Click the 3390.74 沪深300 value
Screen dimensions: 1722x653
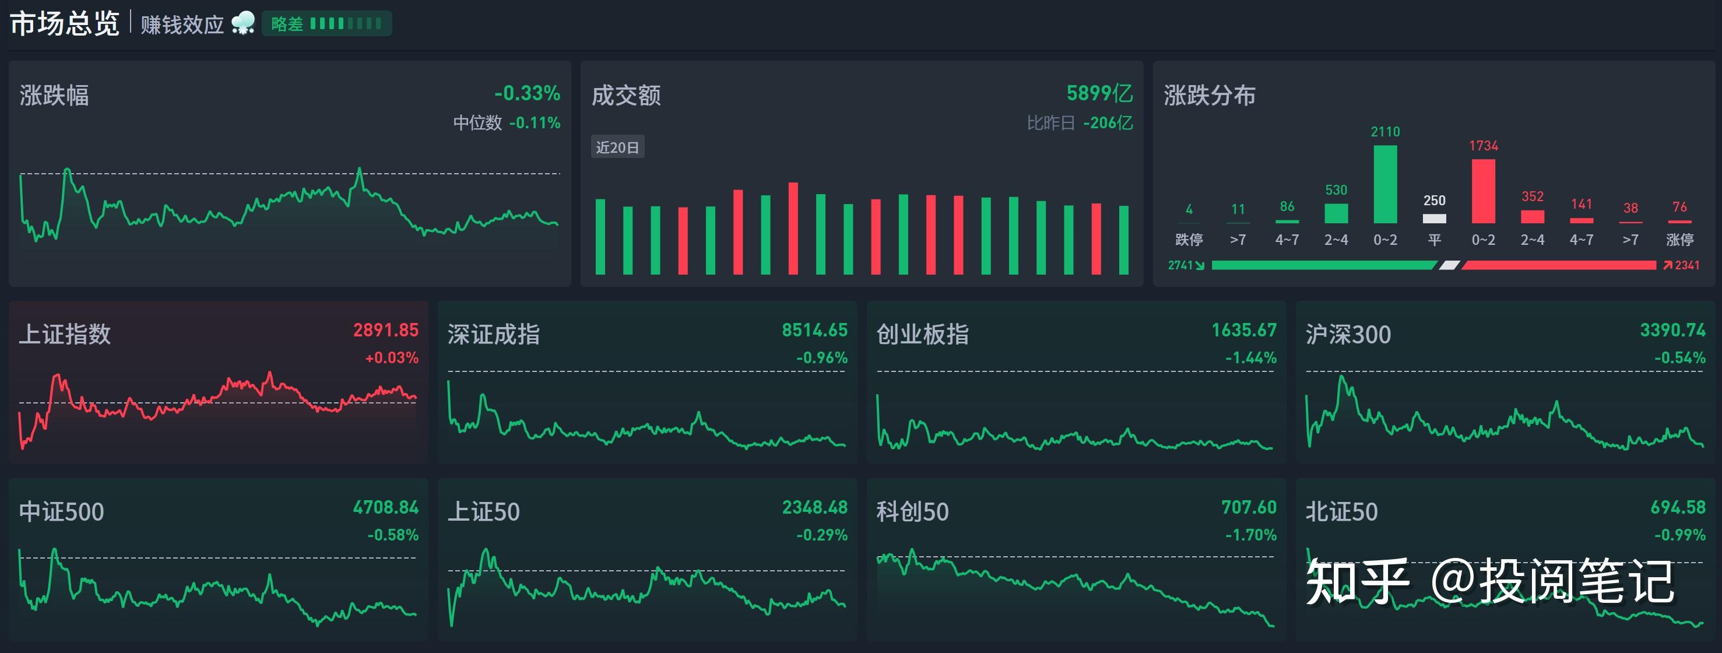pos(1672,330)
